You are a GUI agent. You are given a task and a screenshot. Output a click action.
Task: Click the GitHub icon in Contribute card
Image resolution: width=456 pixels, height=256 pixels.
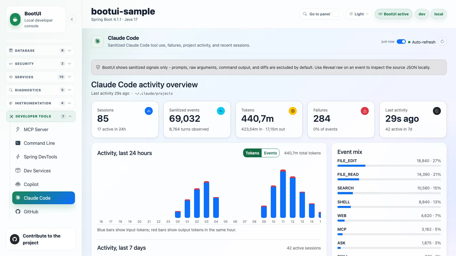15,239
